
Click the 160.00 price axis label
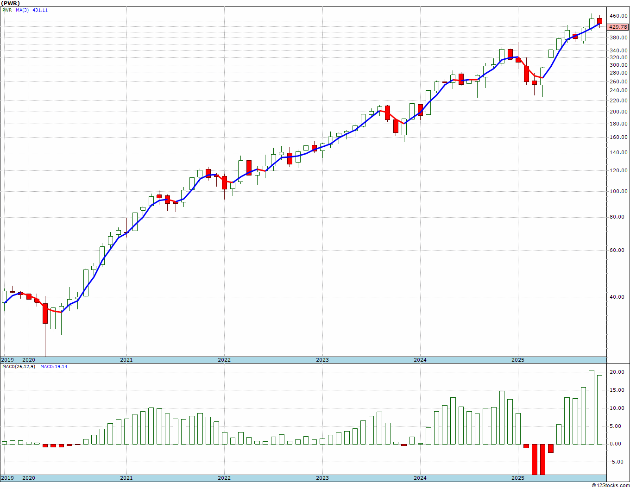(x=619, y=137)
